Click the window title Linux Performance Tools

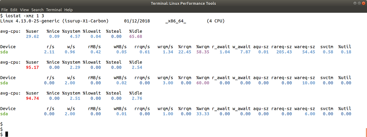(x=183, y=3)
